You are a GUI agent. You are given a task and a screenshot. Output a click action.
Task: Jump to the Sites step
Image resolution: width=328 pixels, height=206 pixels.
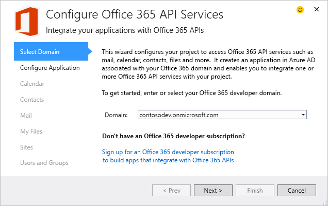(x=26, y=147)
